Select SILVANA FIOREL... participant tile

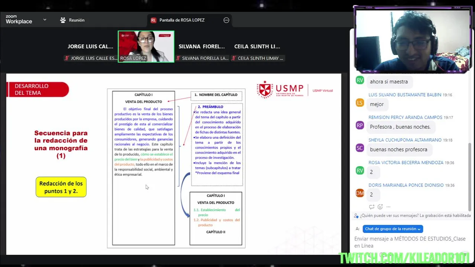coord(201,46)
